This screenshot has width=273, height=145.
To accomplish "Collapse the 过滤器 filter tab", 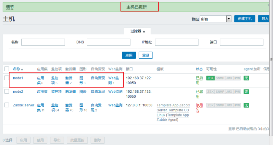I will (137, 31).
